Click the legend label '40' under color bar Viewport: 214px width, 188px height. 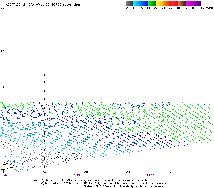pos(186,8)
